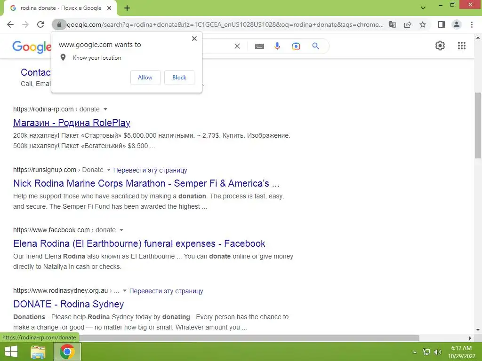Open the Chrome three-dot menu
Viewport: 482px width, 361px height.
click(472, 24)
